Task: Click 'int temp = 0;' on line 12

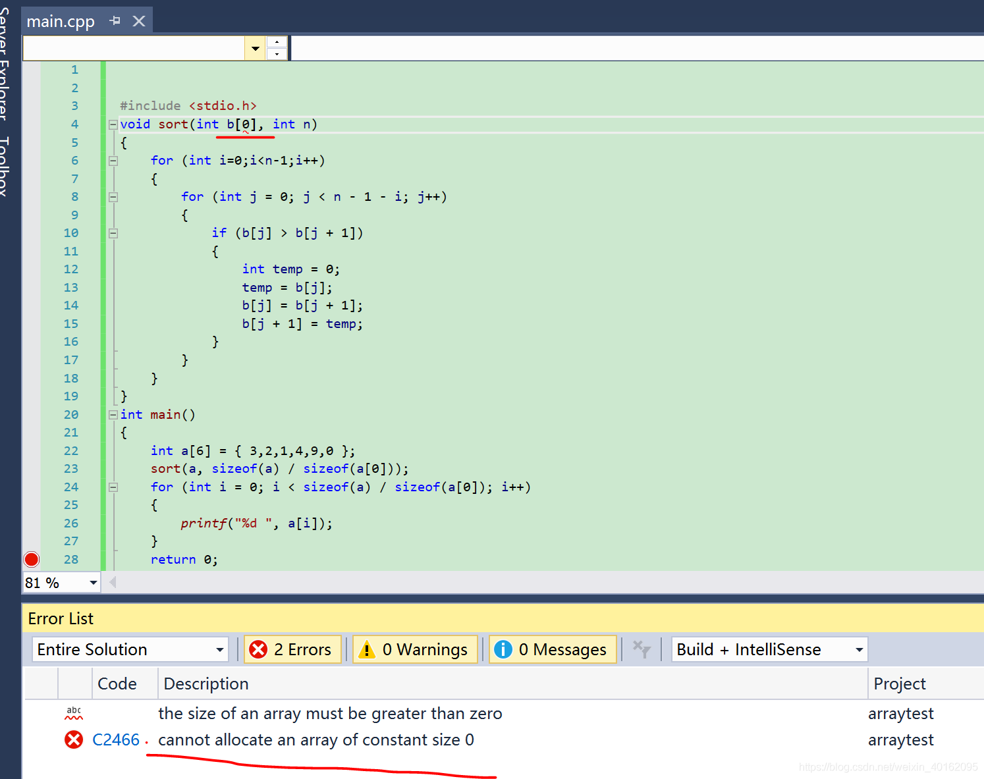Action: point(291,269)
